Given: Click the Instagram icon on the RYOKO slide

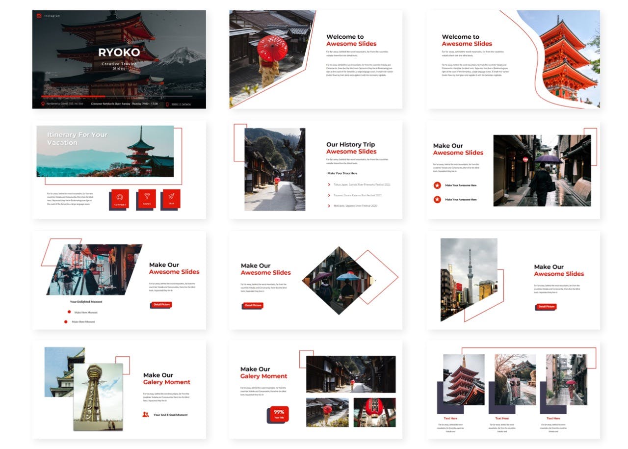Looking at the screenshot, I should 39,16.
